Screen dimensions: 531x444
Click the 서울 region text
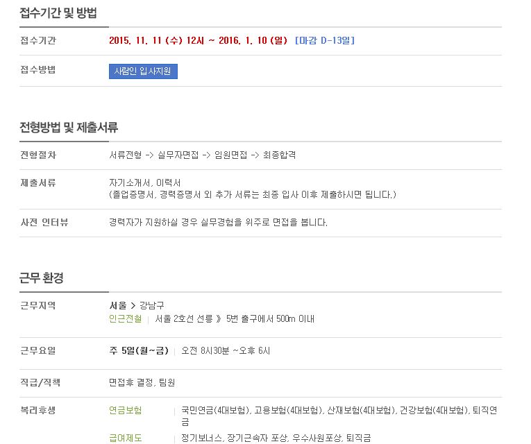coord(118,305)
